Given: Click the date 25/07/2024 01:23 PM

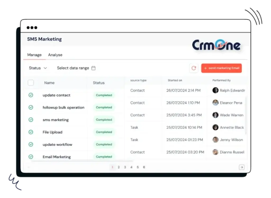Looking at the screenshot, I should click(184, 140).
